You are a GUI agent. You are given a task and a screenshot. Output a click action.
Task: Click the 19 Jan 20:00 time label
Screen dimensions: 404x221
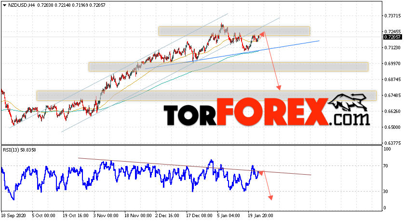click(x=260, y=216)
